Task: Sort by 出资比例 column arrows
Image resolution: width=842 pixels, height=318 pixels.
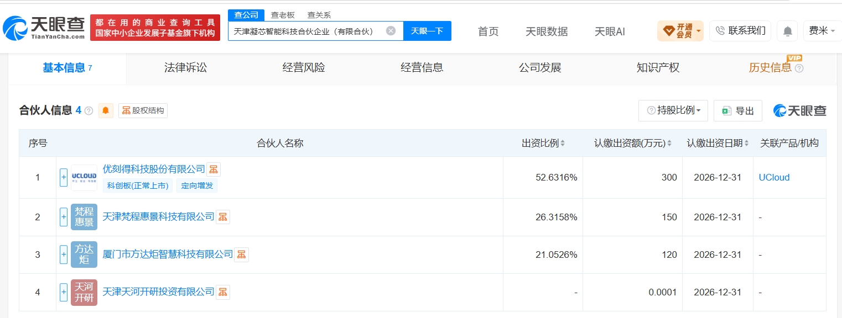Action: coord(563,144)
